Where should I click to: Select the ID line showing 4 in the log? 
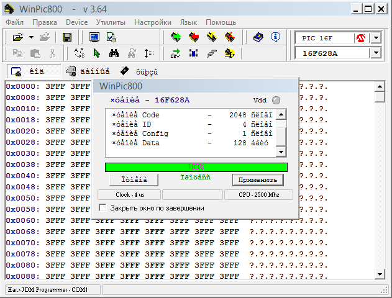[192, 124]
